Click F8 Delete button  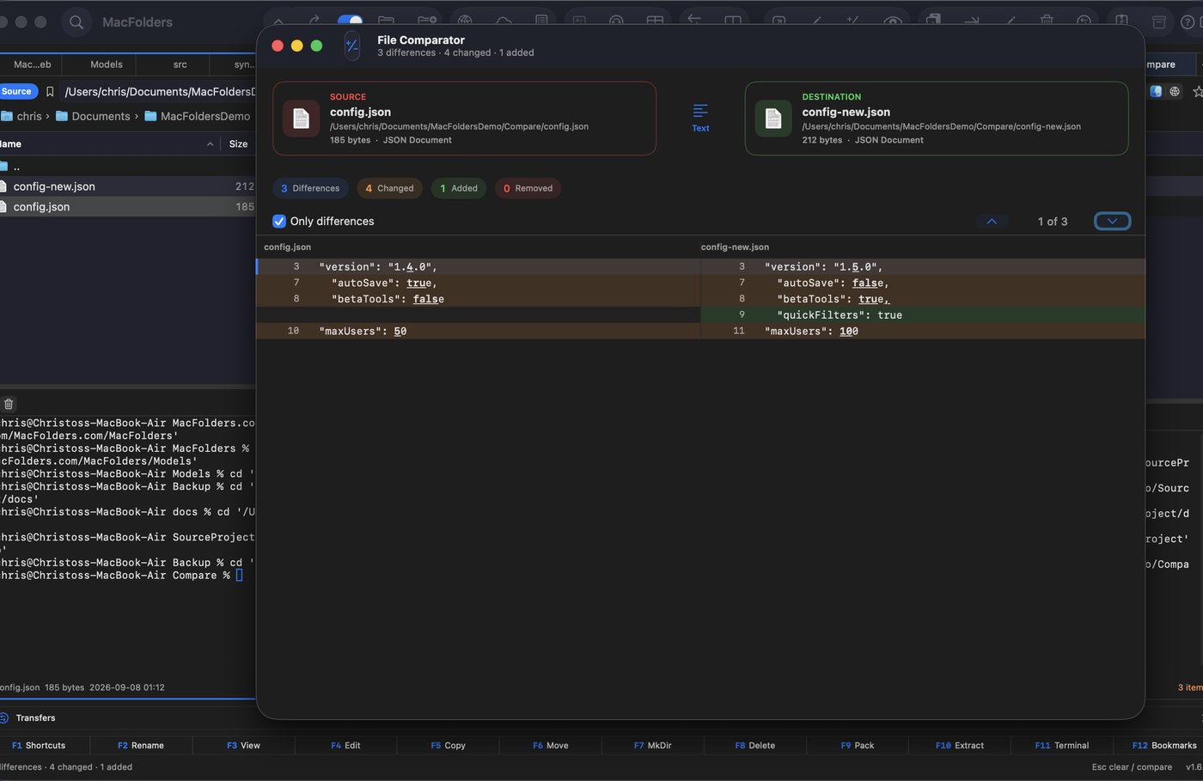pos(754,746)
